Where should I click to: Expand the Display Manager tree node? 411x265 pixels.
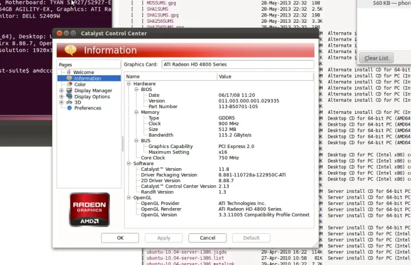tap(61, 90)
